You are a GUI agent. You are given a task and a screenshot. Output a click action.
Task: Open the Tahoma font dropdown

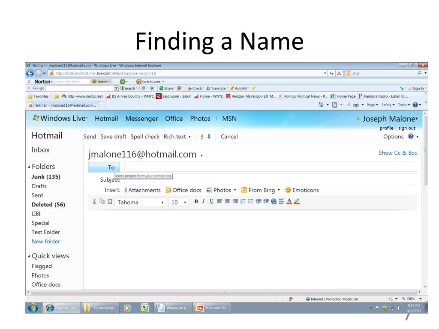pos(140,202)
